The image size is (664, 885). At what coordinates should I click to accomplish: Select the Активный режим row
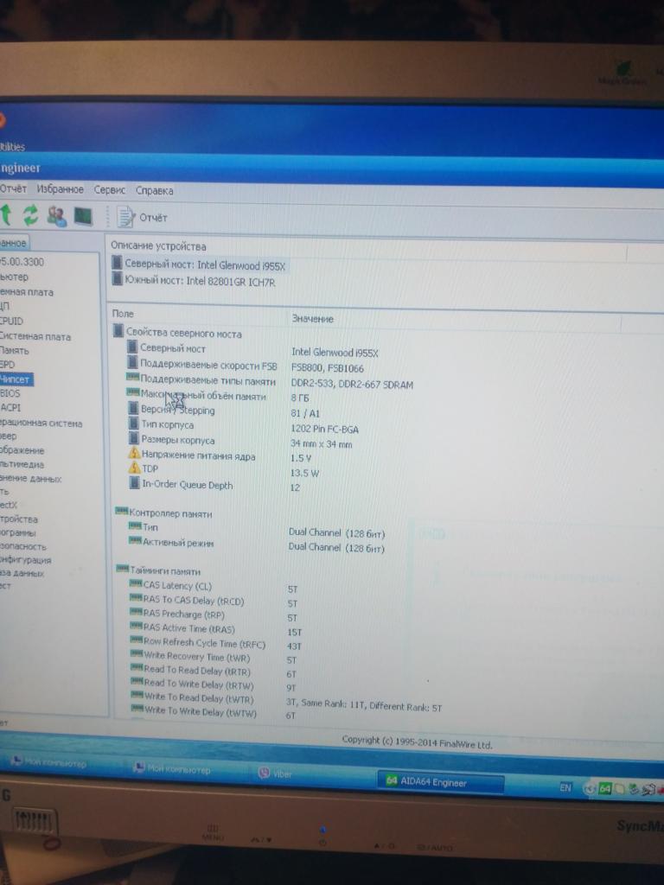coord(257,544)
